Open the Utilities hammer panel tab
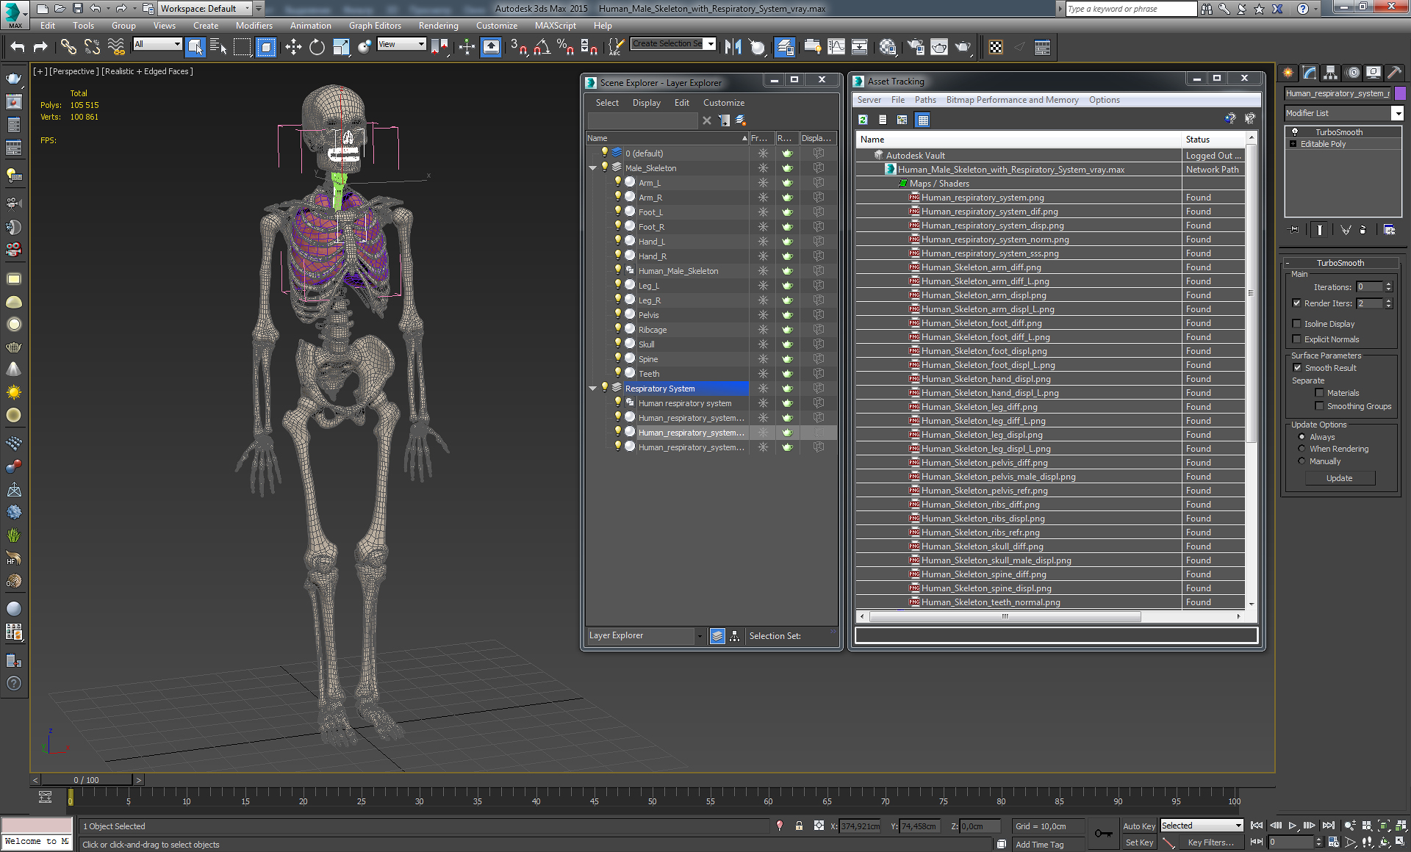The height and width of the screenshot is (852, 1411). (x=1394, y=72)
